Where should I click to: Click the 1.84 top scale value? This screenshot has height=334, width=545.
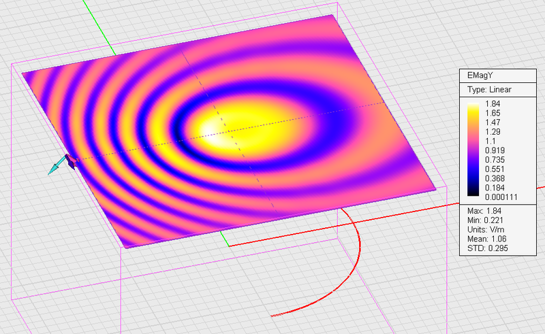493,104
